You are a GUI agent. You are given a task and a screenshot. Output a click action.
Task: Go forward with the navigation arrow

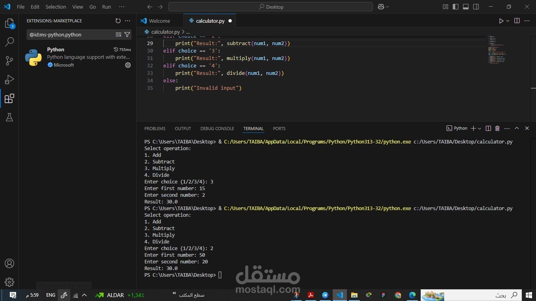160,7
